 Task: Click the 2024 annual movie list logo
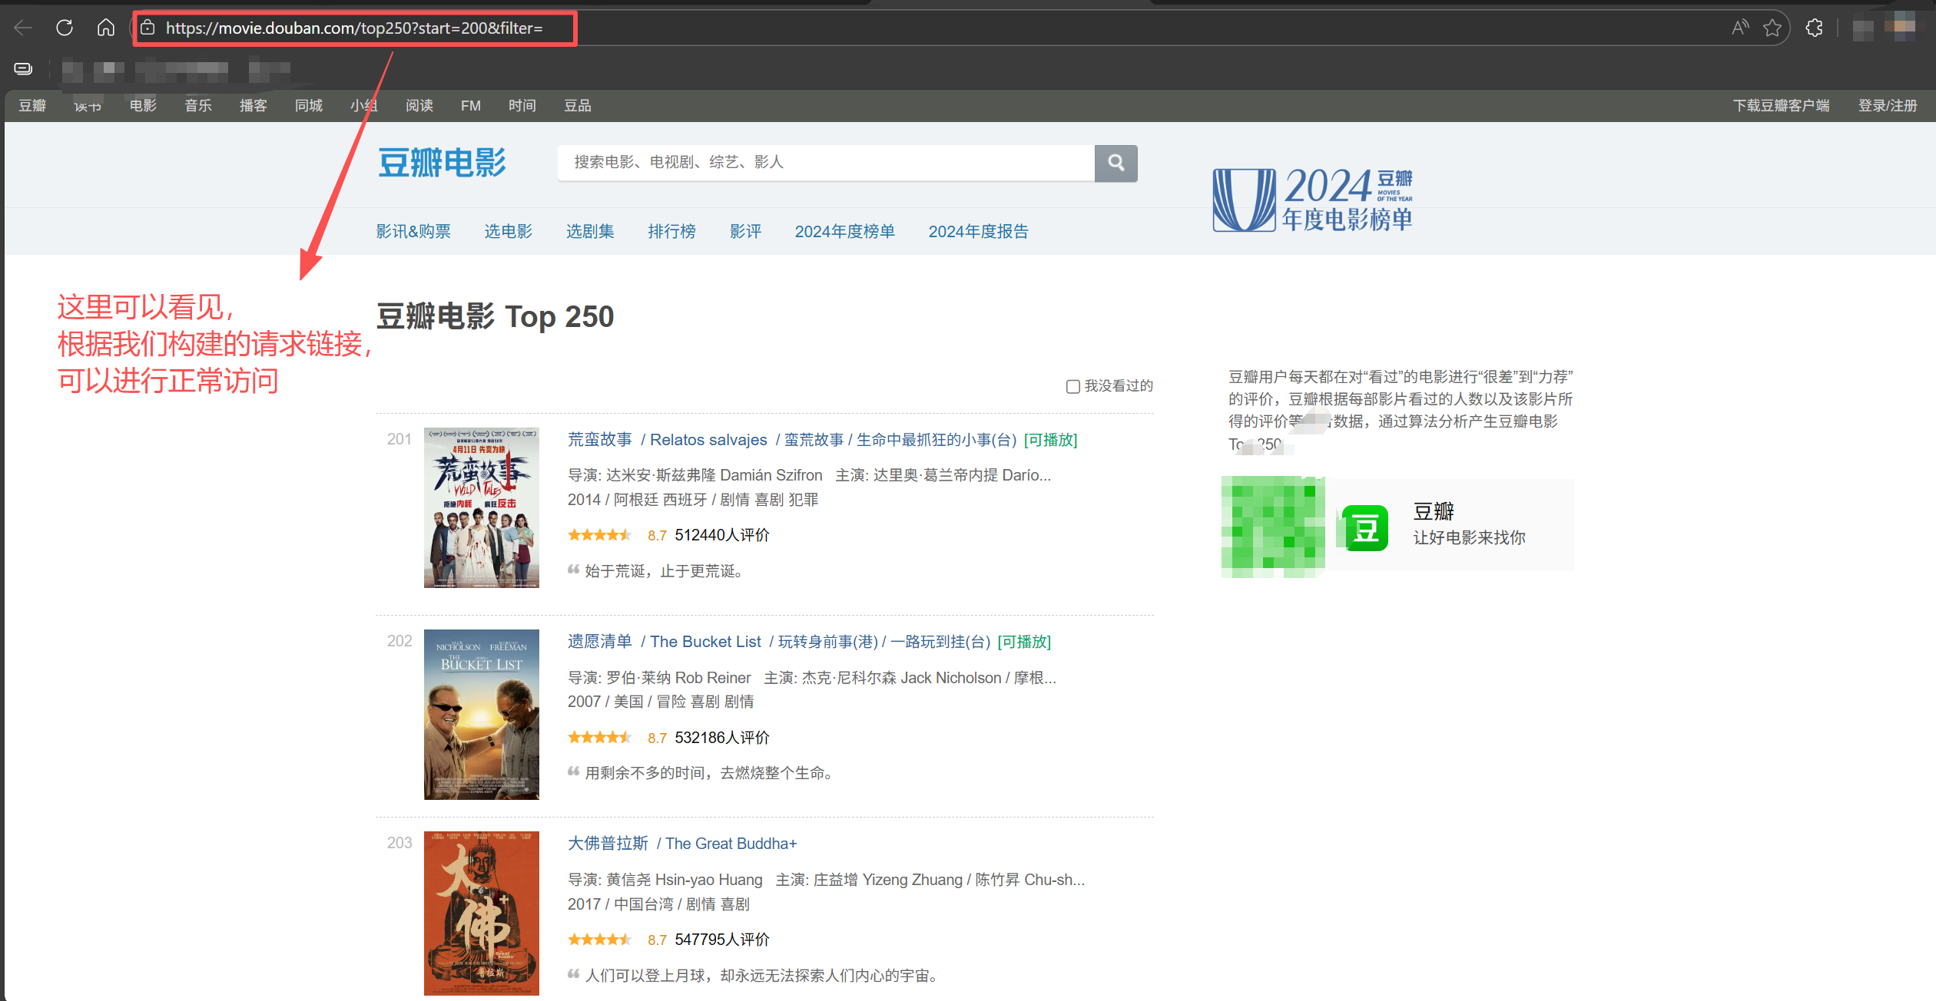(x=1313, y=200)
